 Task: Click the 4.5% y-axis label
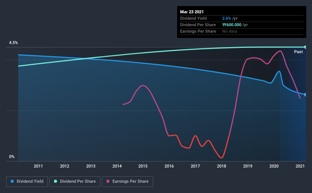coord(13,43)
